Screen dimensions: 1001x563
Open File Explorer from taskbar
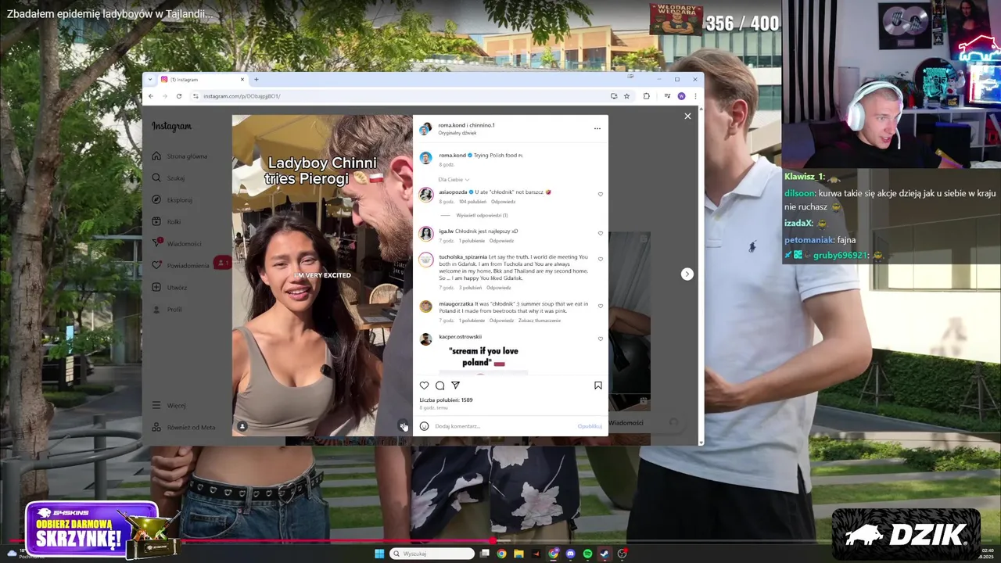click(x=518, y=554)
